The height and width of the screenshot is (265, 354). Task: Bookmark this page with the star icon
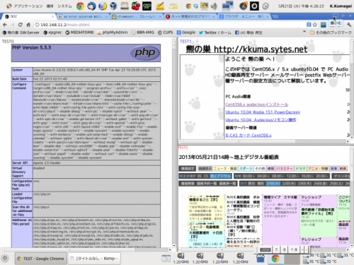(x=315, y=25)
